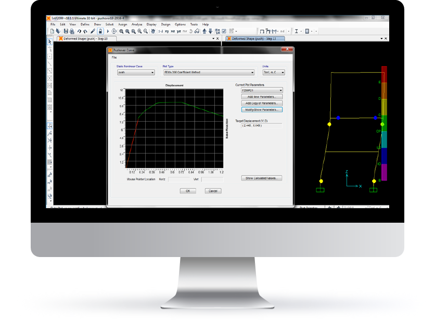Click Add Copy of Parameters button
This screenshot has height=333, width=435.
(262, 103)
